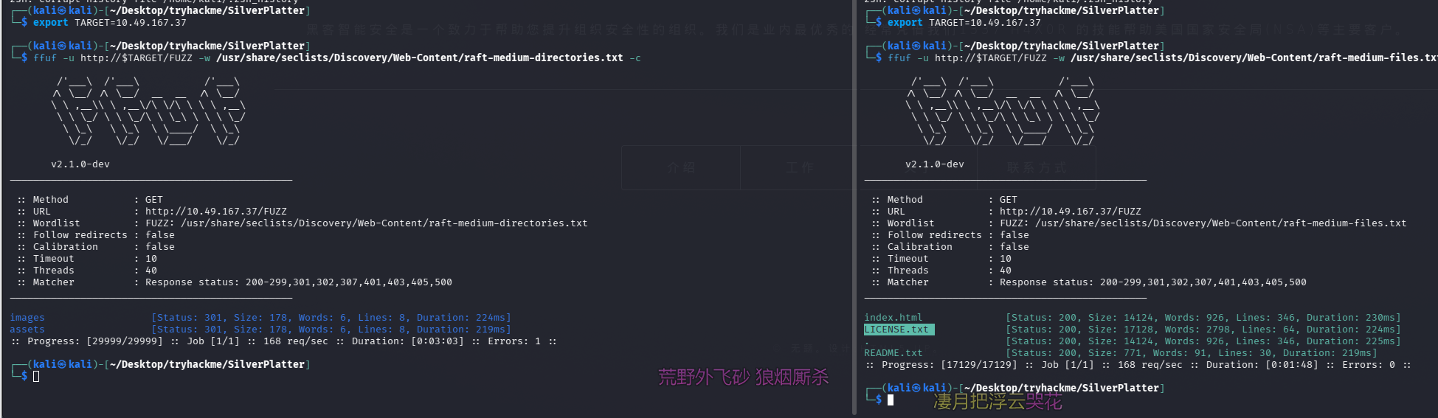Click the ffuf ASCII logo in right pane
The height and width of the screenshot is (418, 1438).
1003,111
